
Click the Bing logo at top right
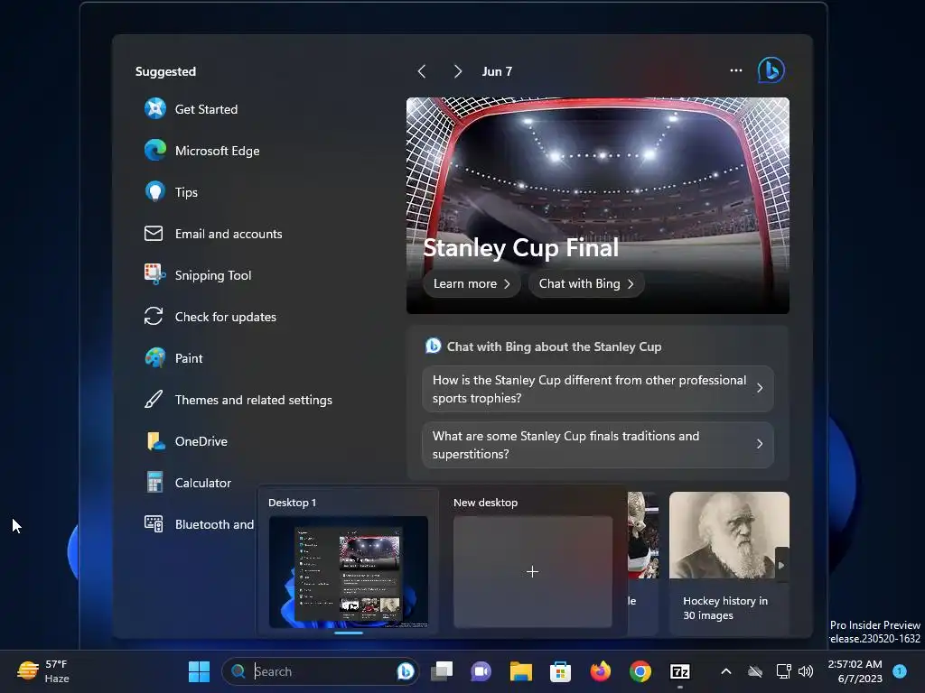(x=771, y=70)
